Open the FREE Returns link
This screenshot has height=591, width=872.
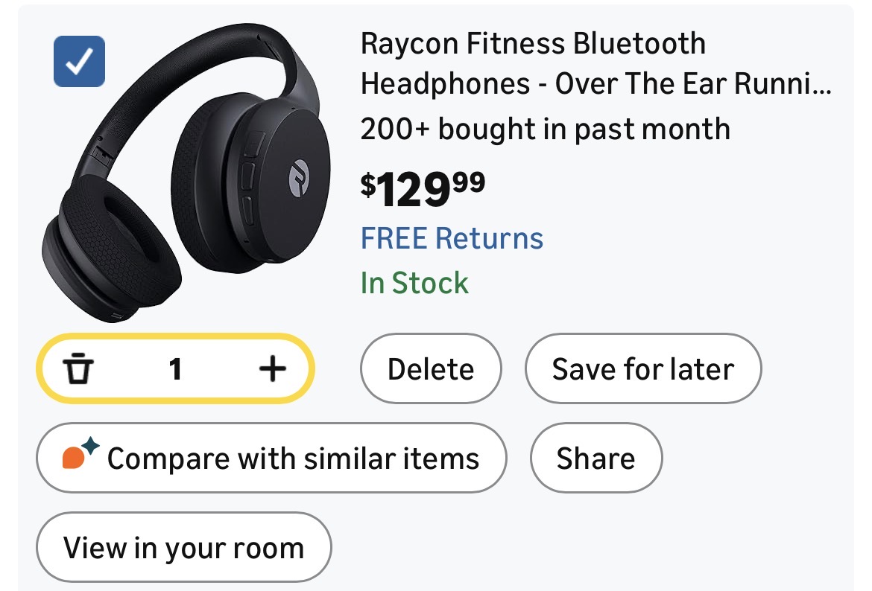point(452,238)
